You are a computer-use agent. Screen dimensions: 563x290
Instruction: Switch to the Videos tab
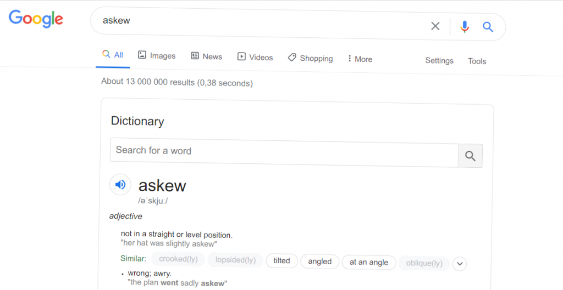(255, 57)
